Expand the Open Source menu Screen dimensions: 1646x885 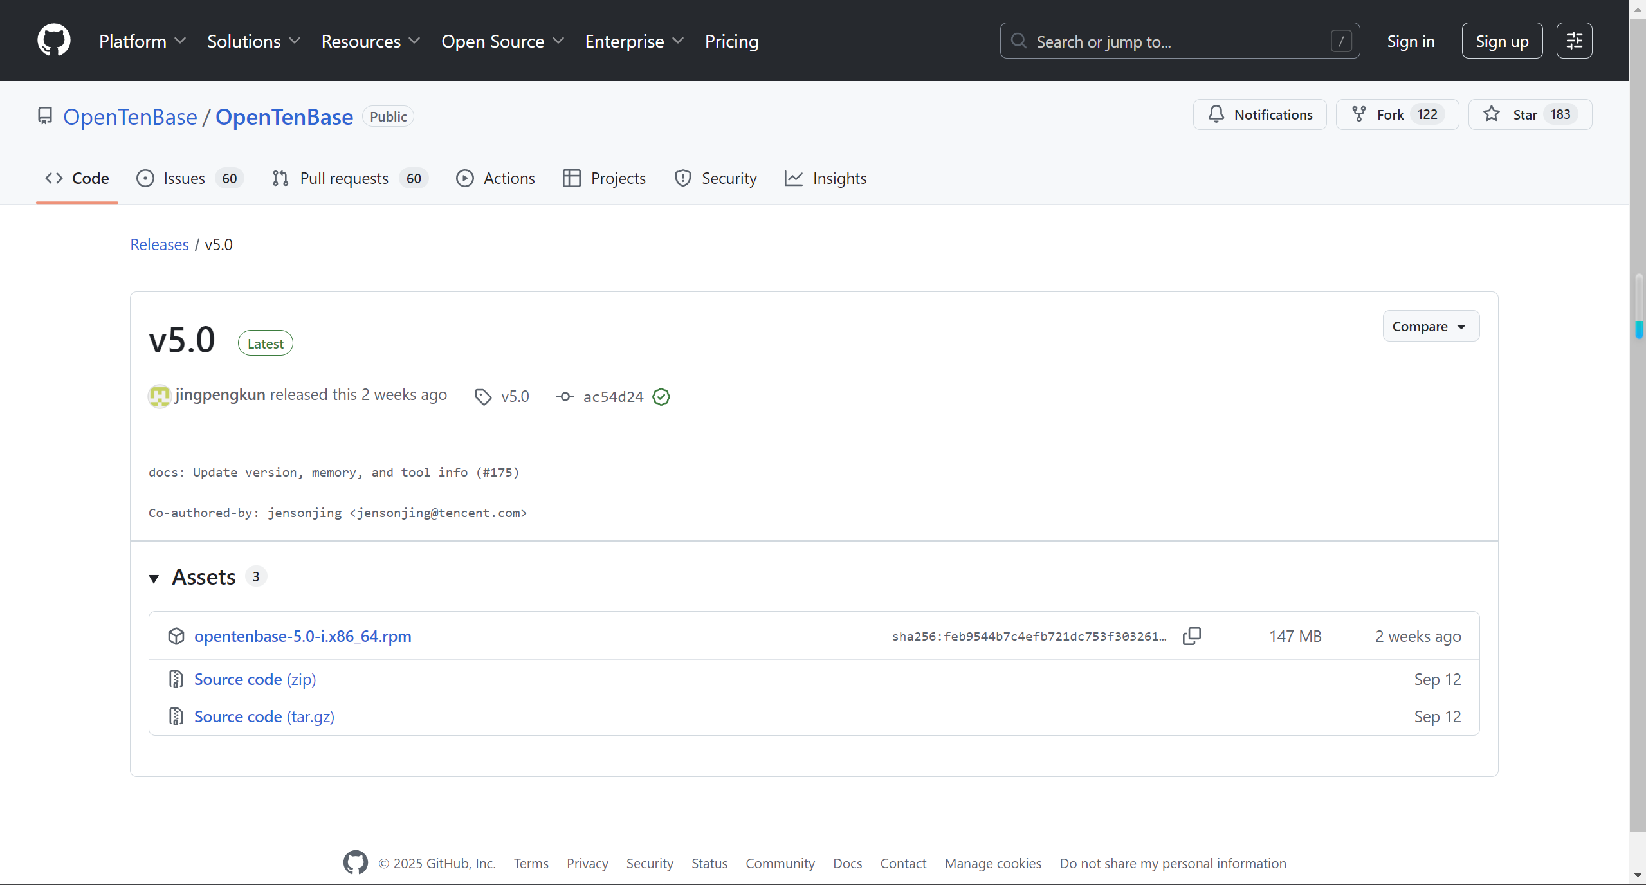point(502,41)
